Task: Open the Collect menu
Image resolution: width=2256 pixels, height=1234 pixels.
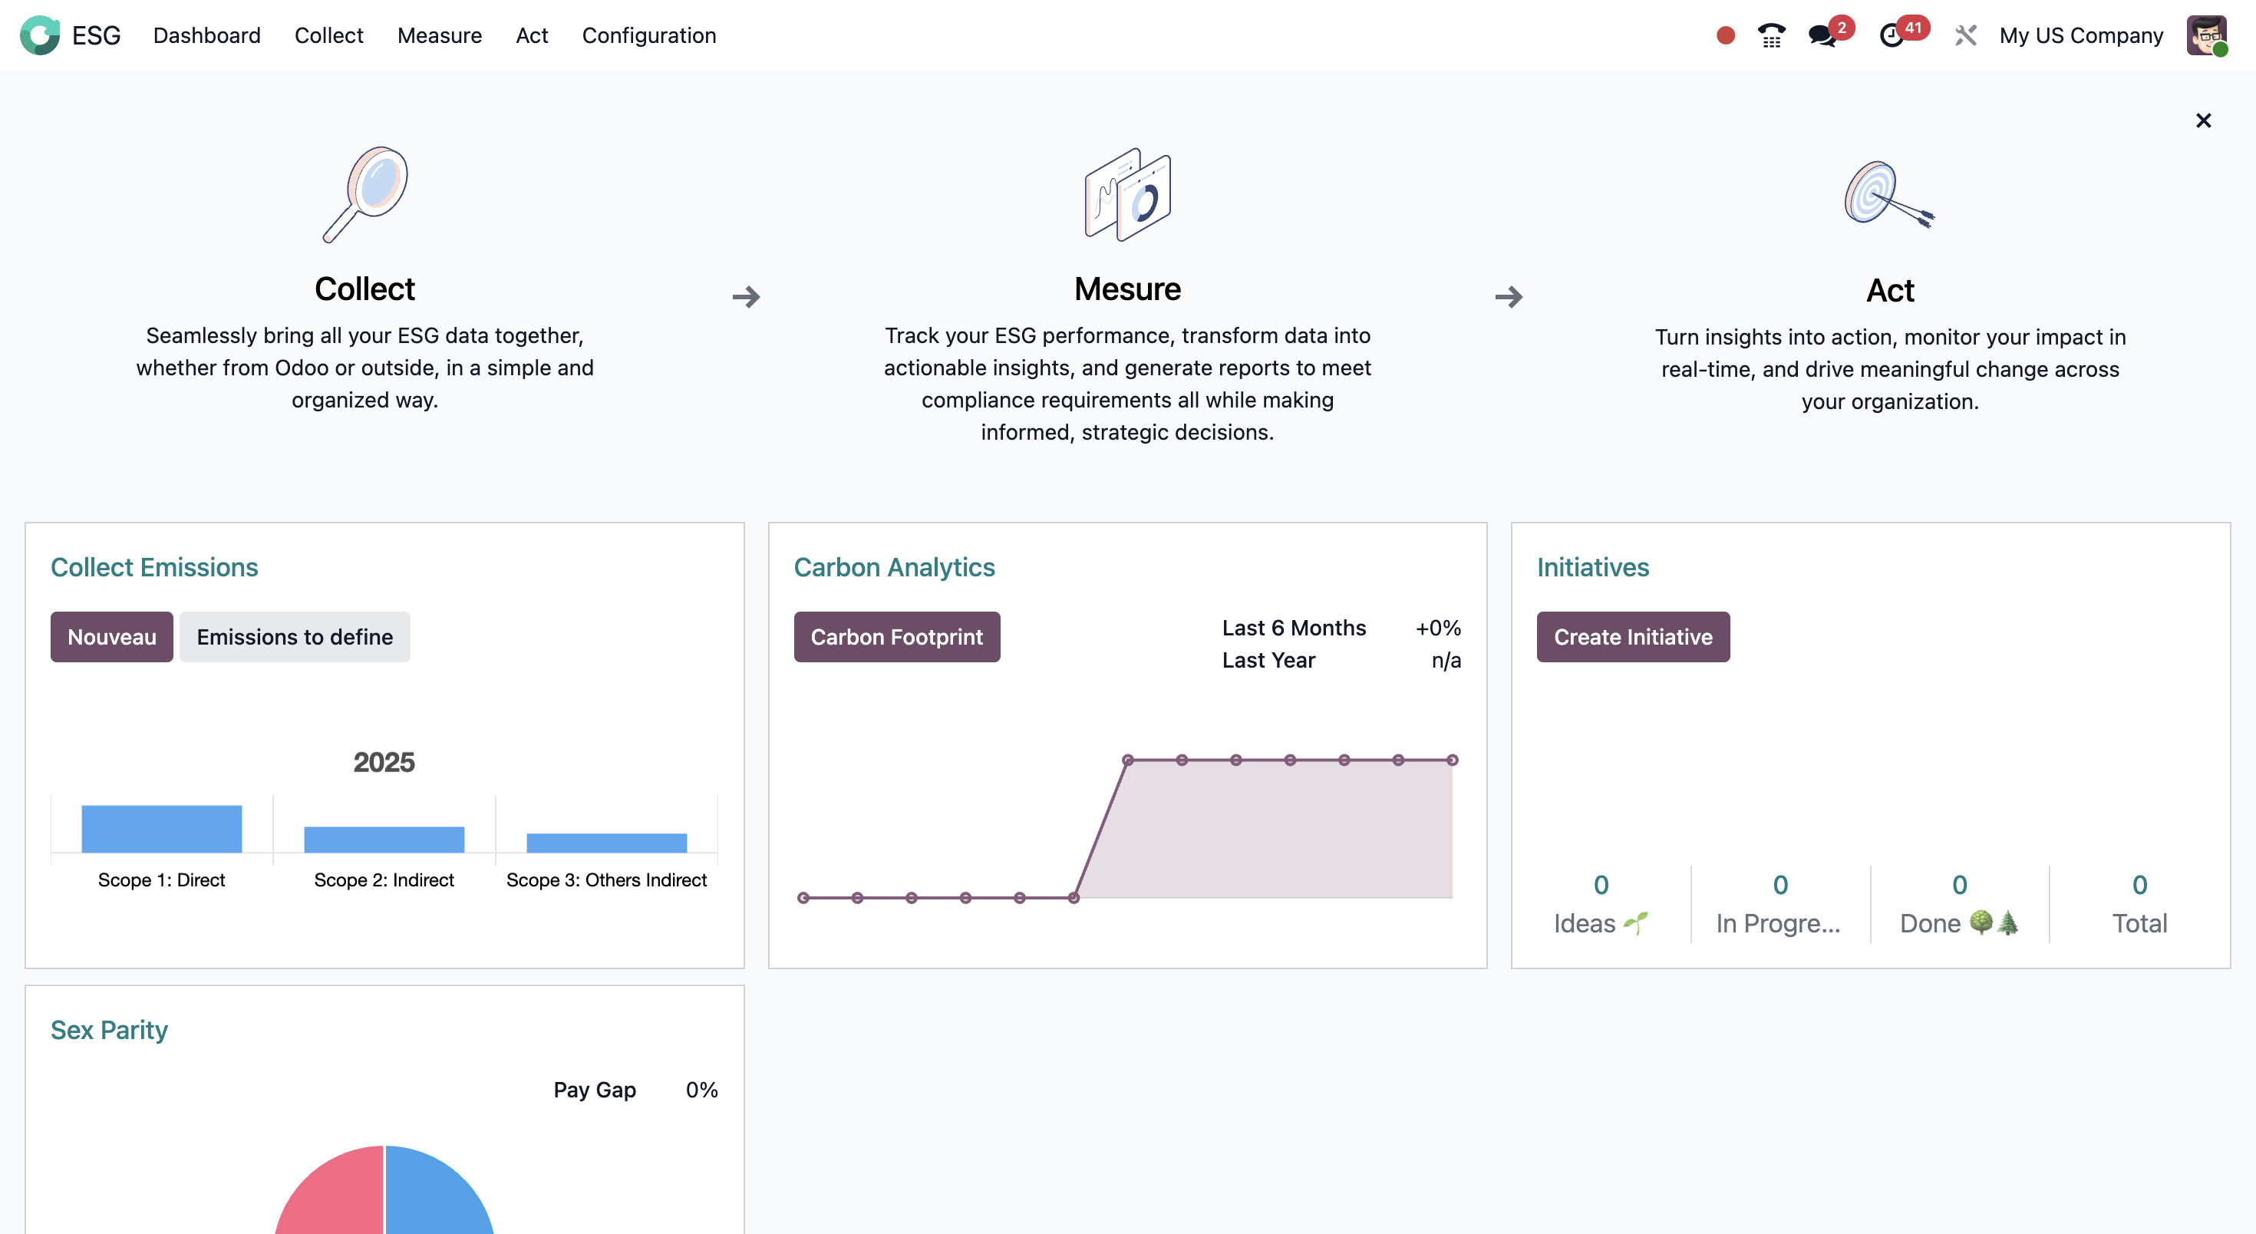Action: [328, 35]
